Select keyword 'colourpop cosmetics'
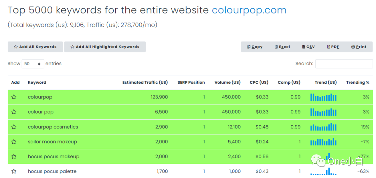Screen dimensions: 376x178 [53, 127]
